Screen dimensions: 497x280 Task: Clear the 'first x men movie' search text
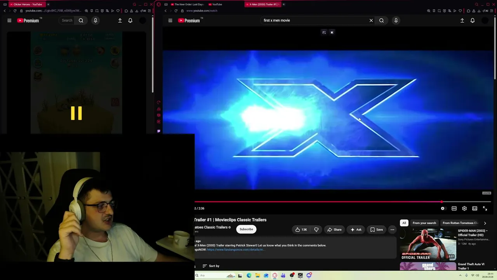click(371, 21)
